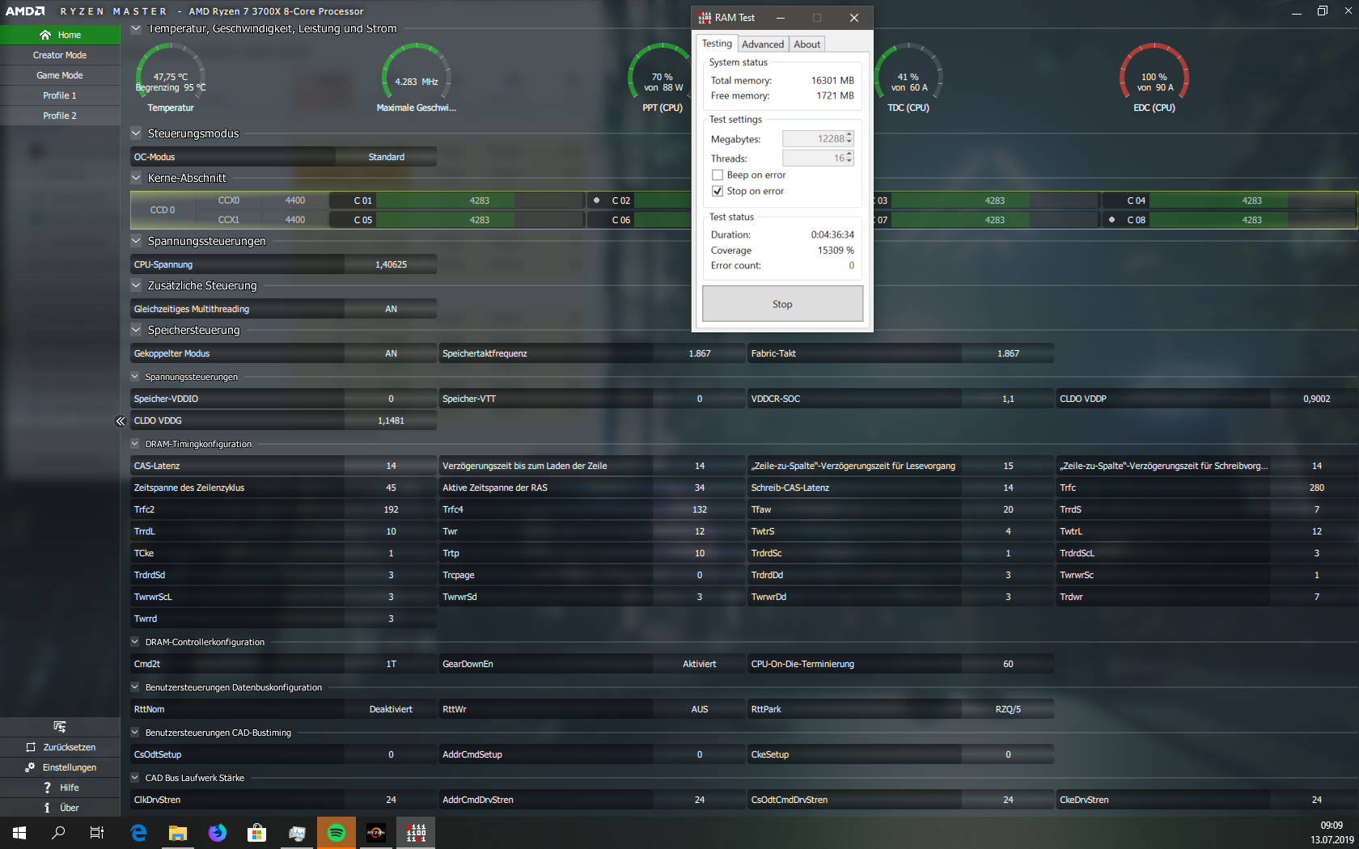Open Einstellungen in the sidebar
The height and width of the screenshot is (849, 1359).
tap(60, 767)
